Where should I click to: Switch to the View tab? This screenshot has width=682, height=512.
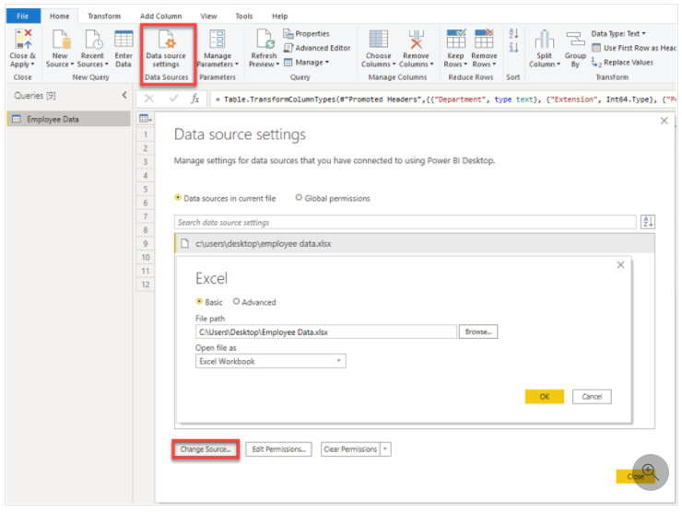click(209, 16)
